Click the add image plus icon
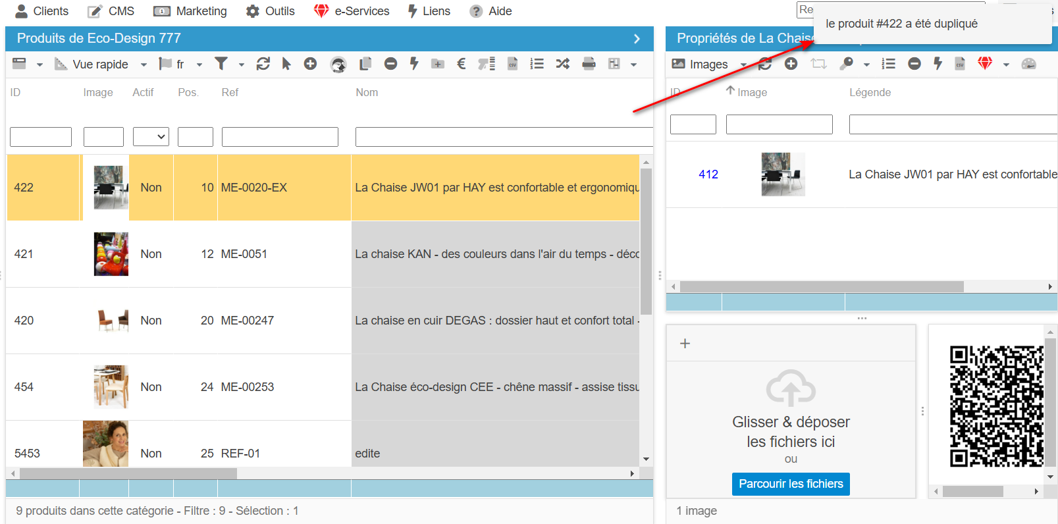This screenshot has height=524, width=1058. 791,64
